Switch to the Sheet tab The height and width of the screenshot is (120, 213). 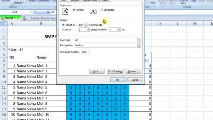(105, 1)
